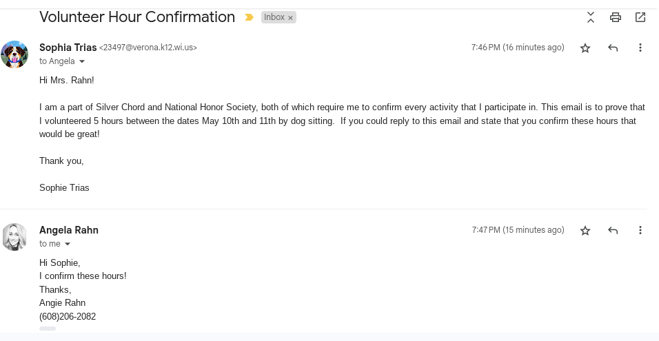Screen dimensions: 659x341
Task: Open more options for Sophia's message
Action: pos(640,48)
